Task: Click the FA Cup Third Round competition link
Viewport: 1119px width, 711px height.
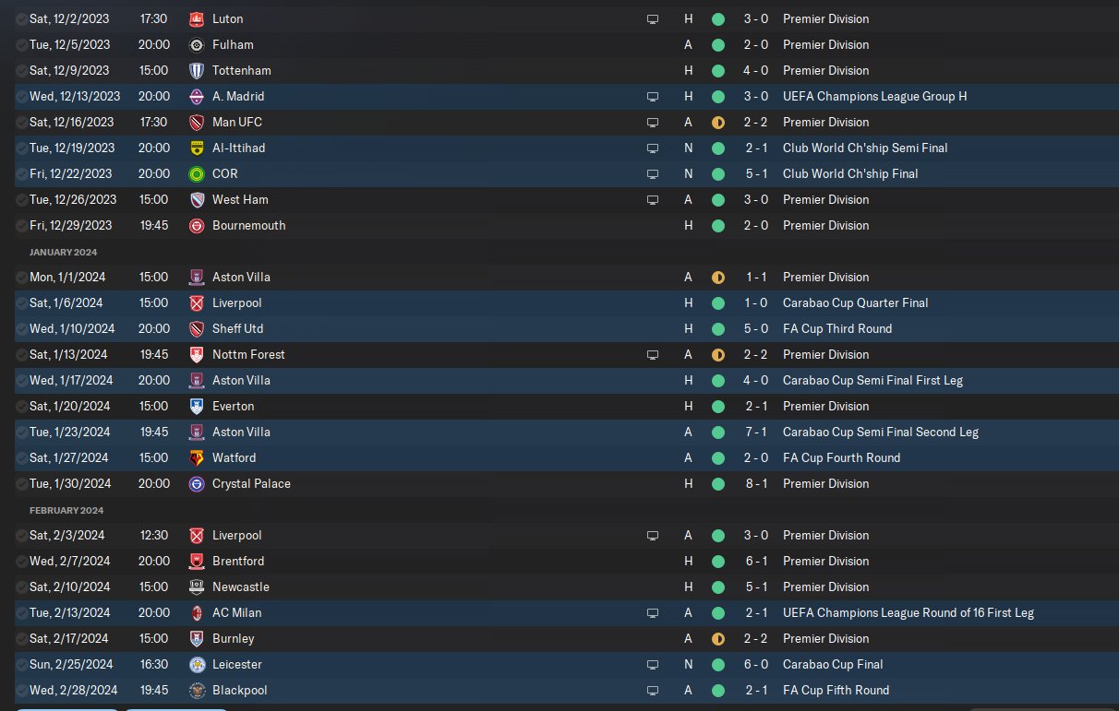Action: (x=837, y=328)
